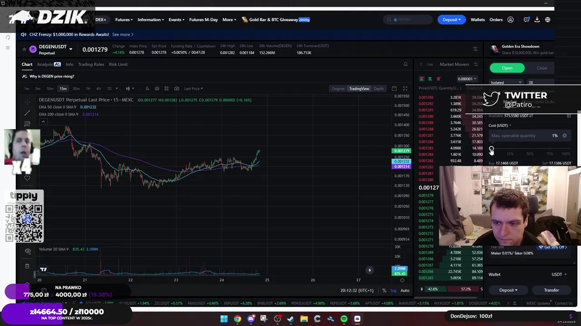Toggle log scale on chart axis

[394, 291]
